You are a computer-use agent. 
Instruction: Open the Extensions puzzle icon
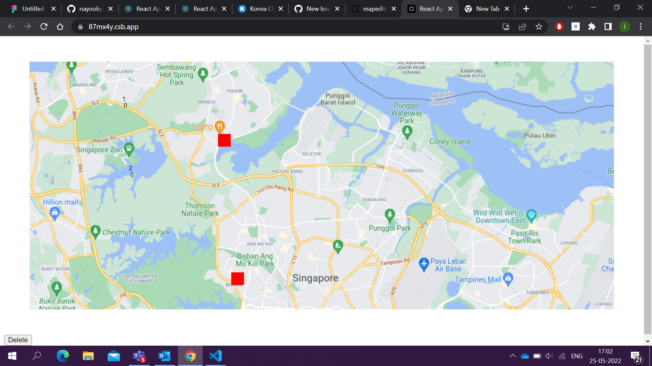click(x=592, y=26)
